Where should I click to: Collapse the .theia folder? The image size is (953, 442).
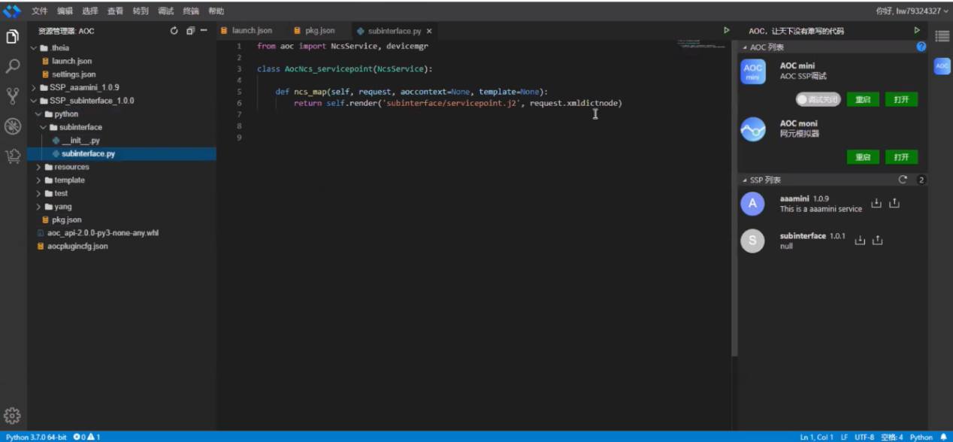click(33, 48)
